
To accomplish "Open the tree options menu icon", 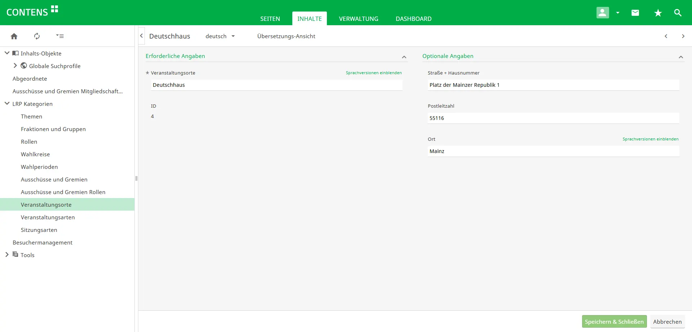I will [60, 36].
